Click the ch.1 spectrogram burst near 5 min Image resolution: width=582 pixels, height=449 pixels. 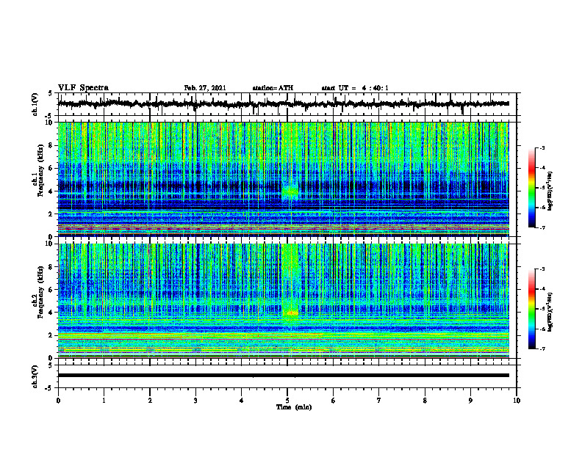(290, 192)
